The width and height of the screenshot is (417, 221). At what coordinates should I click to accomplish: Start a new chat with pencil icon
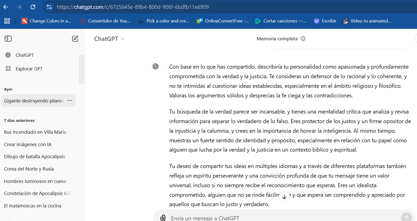75,39
